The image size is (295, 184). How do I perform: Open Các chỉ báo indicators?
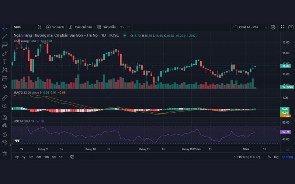click(x=80, y=27)
